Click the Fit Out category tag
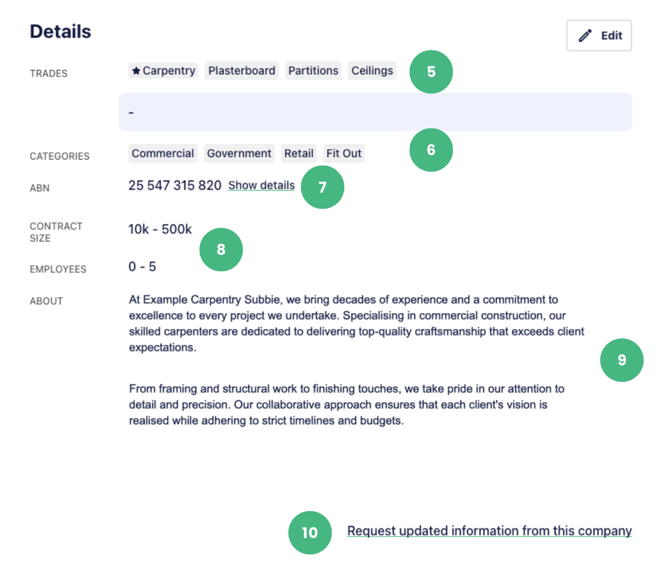 [344, 154]
